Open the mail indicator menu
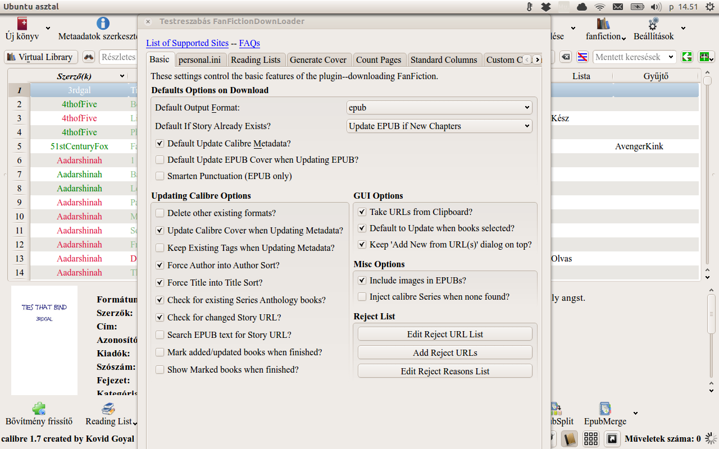 (x=618, y=7)
